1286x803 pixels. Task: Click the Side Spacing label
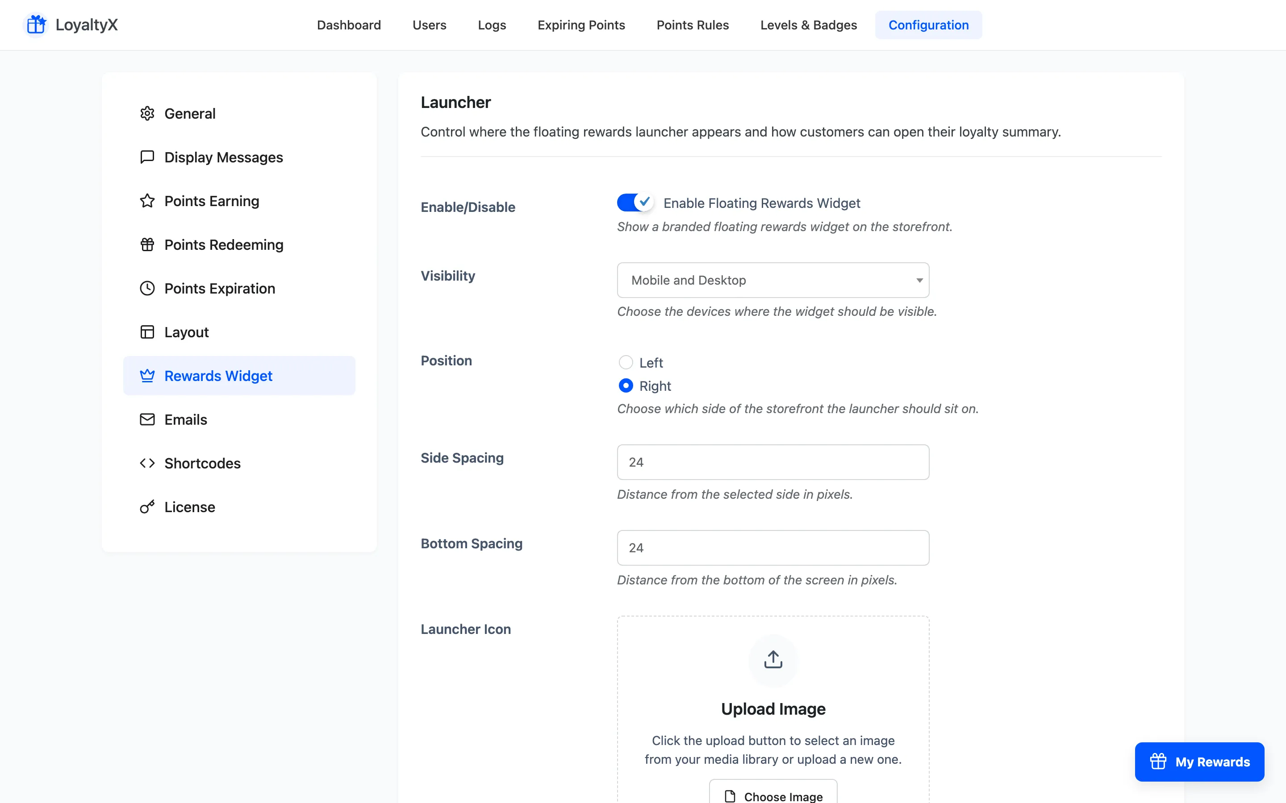(x=462, y=458)
